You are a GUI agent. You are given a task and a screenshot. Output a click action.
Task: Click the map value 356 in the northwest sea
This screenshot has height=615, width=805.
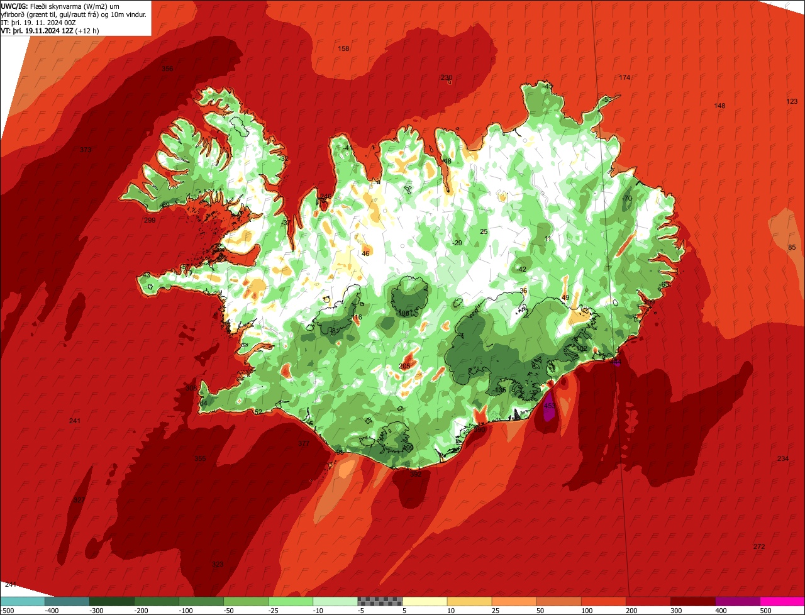coord(167,69)
